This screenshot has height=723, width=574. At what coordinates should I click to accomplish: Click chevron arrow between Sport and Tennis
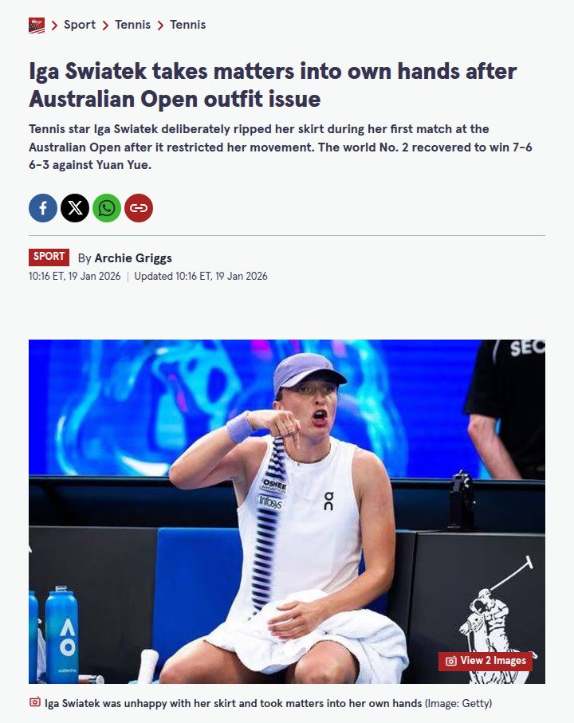tap(105, 26)
